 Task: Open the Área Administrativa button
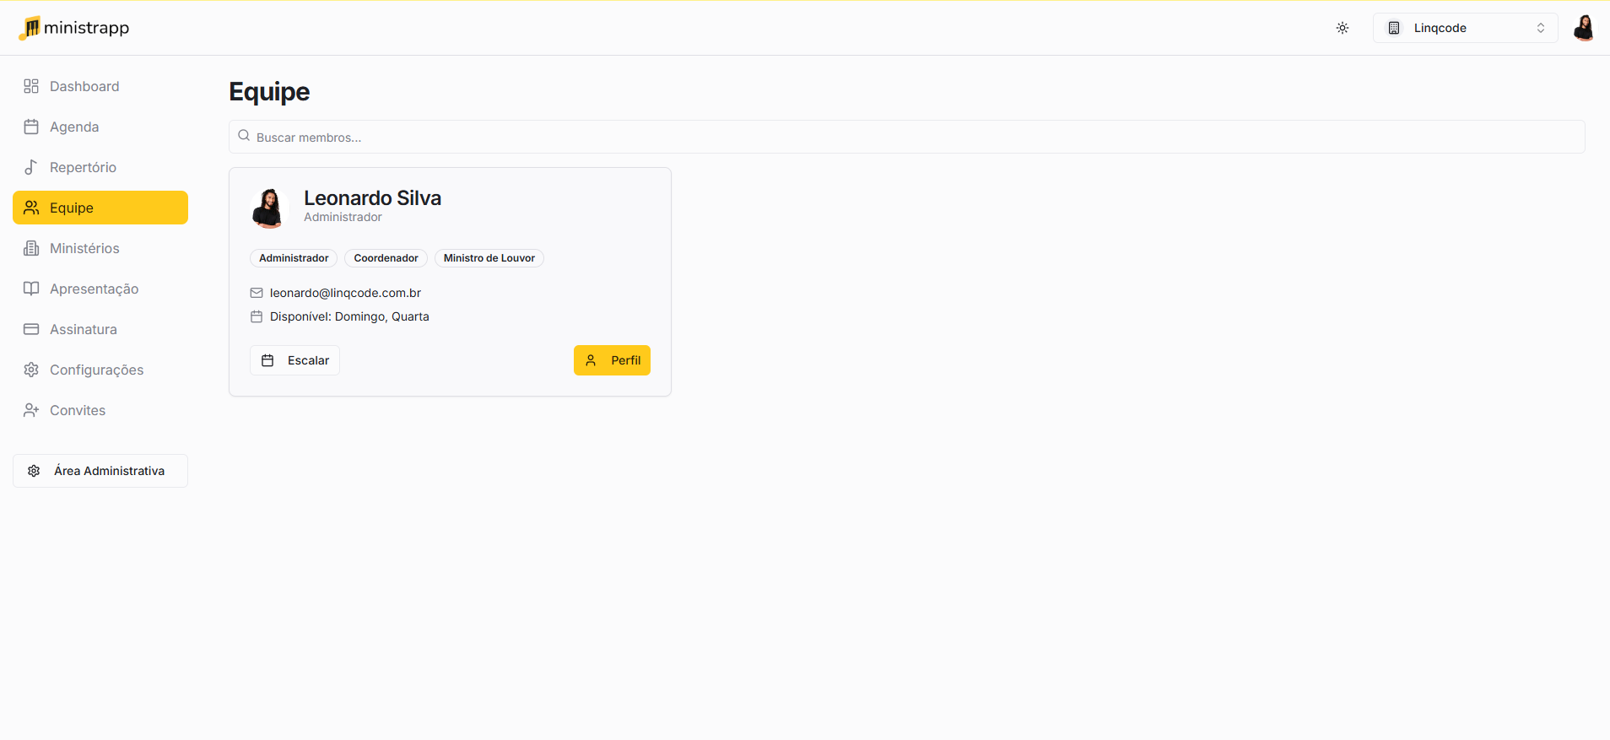pos(100,471)
